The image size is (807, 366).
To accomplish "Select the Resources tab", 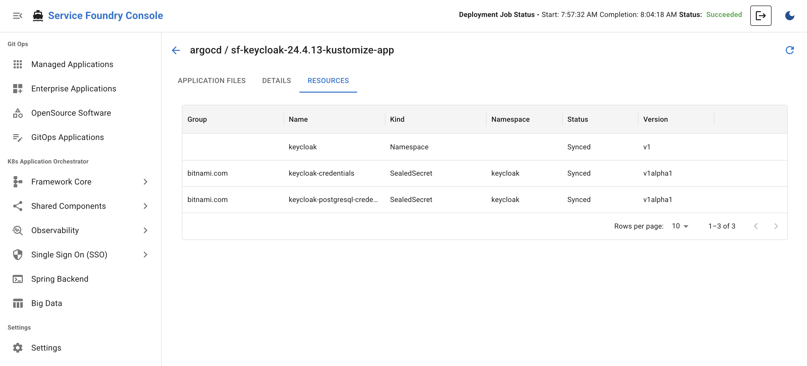I will click(x=328, y=81).
